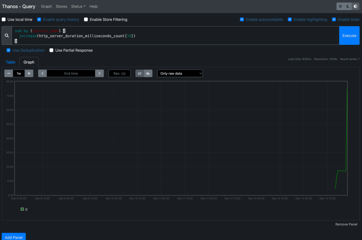Move the end time back with the left chevron
Image resolution: width=362 pixels, height=240 pixels.
[x=42, y=73]
